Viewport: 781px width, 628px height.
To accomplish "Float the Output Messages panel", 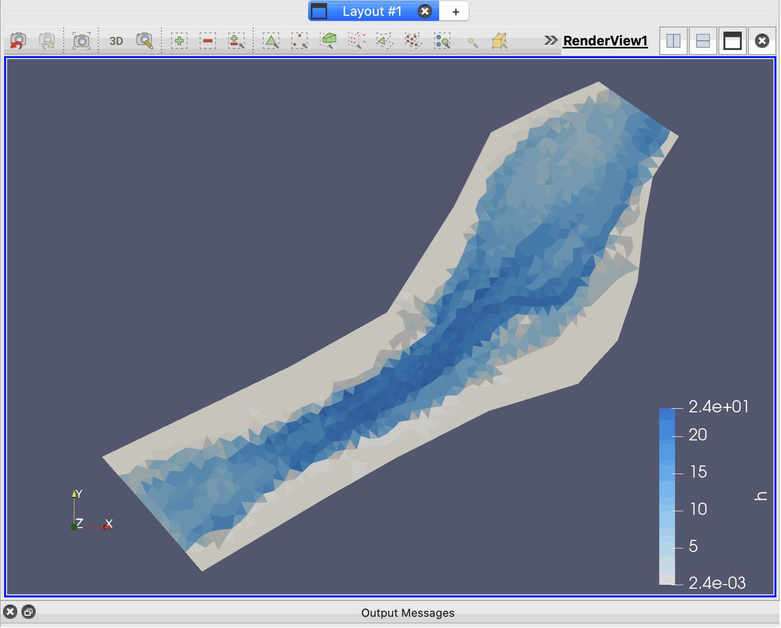I will pos(29,612).
